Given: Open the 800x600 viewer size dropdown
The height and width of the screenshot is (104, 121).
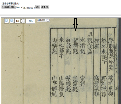Looking at the screenshot, I should (x=43, y=20).
